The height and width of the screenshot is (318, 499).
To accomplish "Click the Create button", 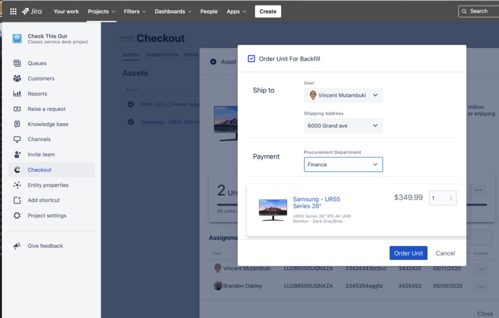I will [x=268, y=12].
